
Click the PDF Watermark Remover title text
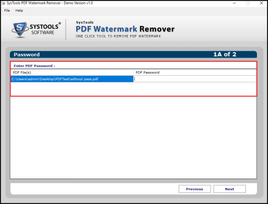(125, 29)
